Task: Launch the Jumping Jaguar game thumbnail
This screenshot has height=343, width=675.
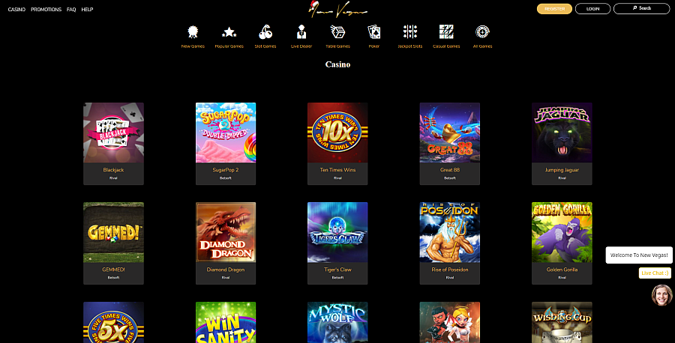Action: (x=562, y=133)
